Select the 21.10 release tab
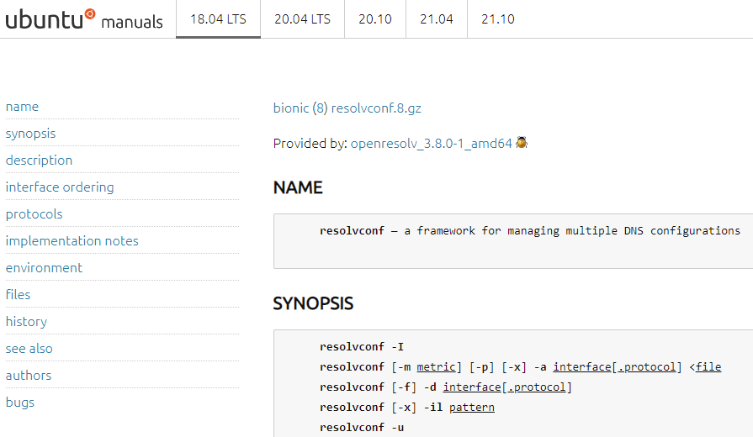The image size is (753, 437). (498, 19)
